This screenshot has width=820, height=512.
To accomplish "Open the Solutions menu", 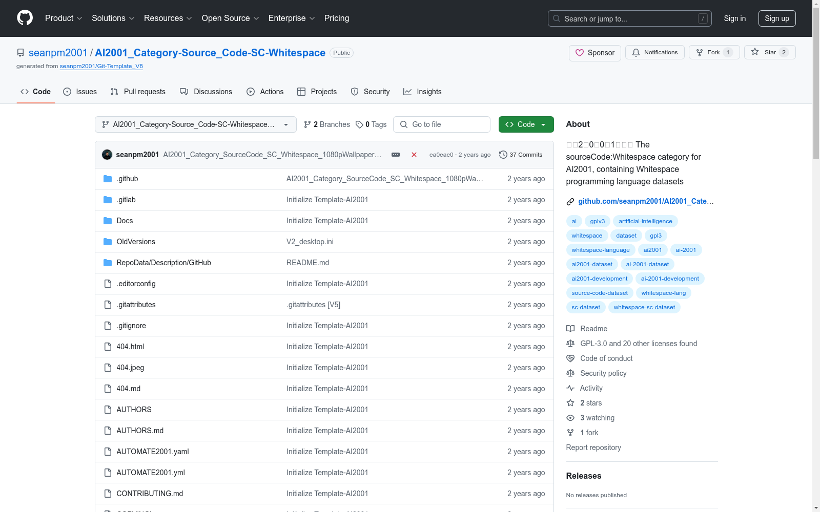I will click(113, 18).
